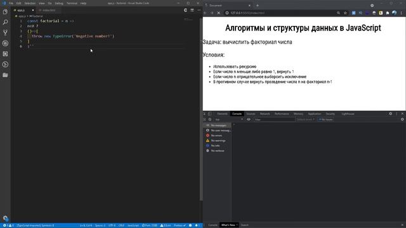Image resolution: width=406 pixels, height=228 pixels.
Task: Open the Manage gear at bottom of activity bar
Action: pos(5,218)
